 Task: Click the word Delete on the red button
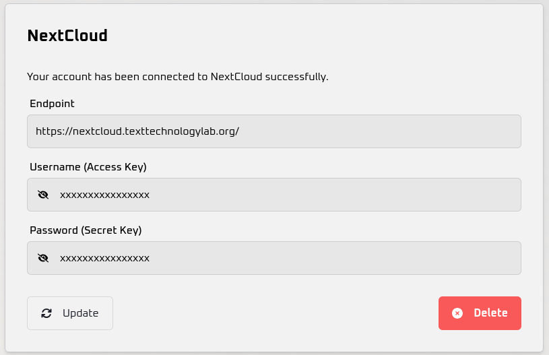tap(490, 313)
